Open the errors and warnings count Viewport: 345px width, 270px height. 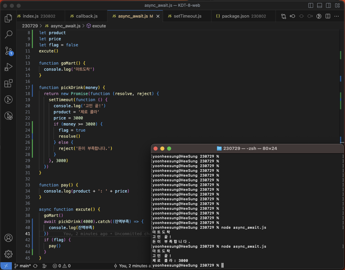coord(62,266)
